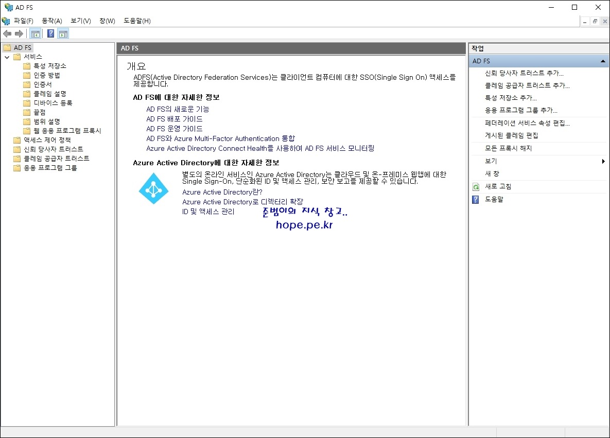Click 새로 고침 action text
The image size is (610, 438).
[x=498, y=187]
